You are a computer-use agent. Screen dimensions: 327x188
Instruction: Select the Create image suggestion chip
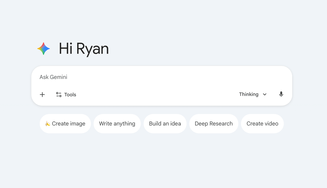[x=65, y=124]
